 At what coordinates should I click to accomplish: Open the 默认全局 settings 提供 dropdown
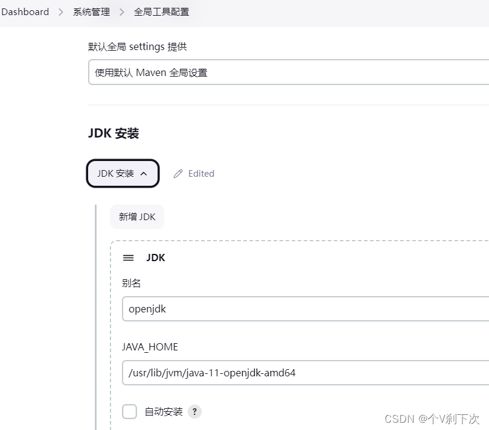tap(289, 72)
